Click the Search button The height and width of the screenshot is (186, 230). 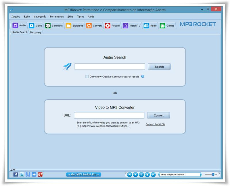tap(159, 67)
